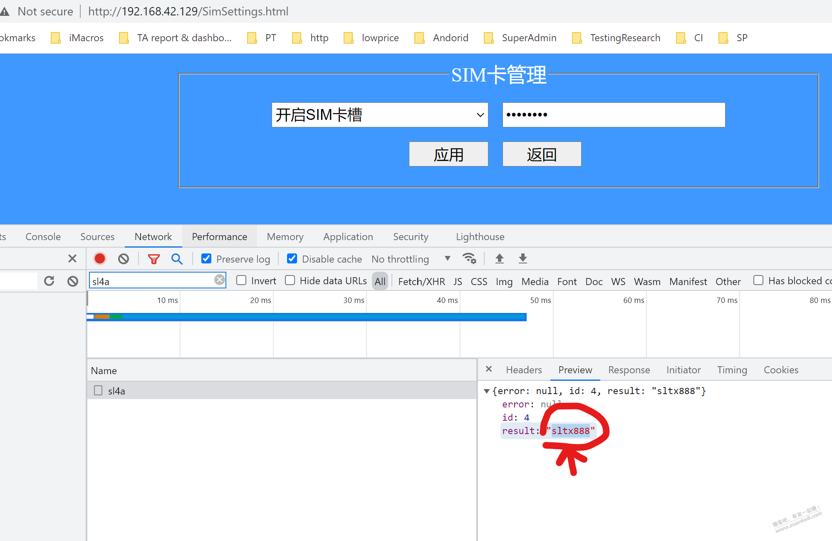Open the Security tab

411,236
